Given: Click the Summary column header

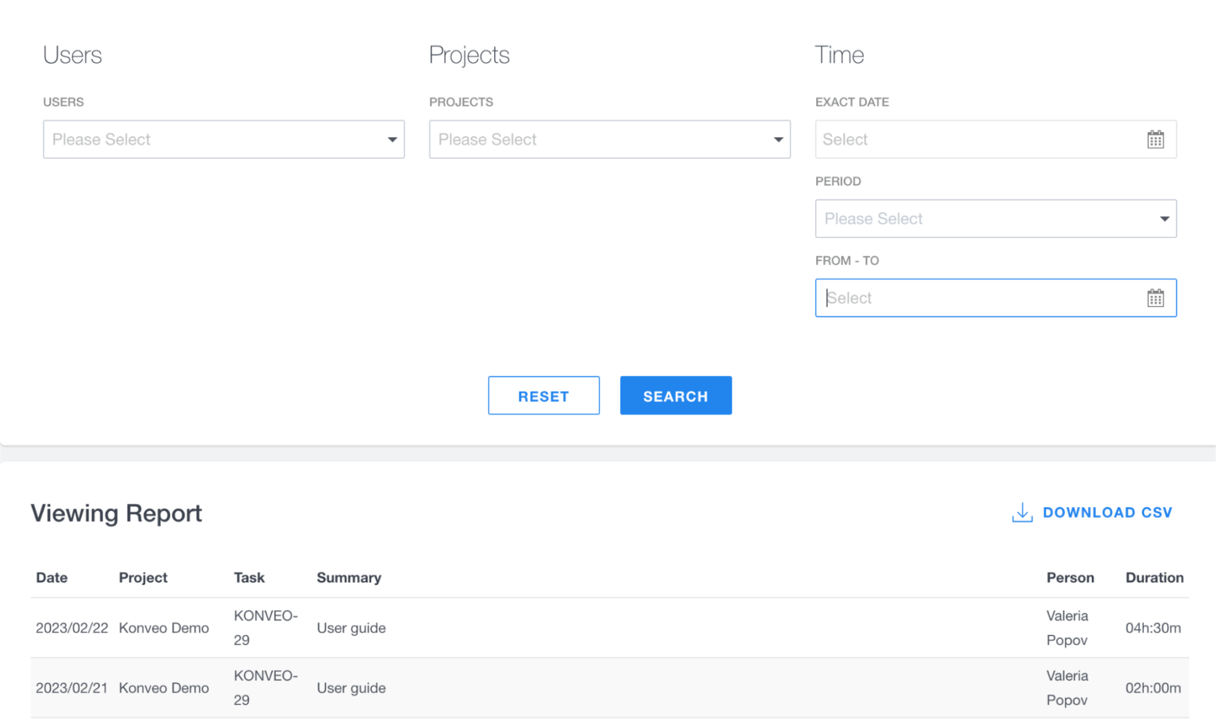Looking at the screenshot, I should tap(349, 578).
